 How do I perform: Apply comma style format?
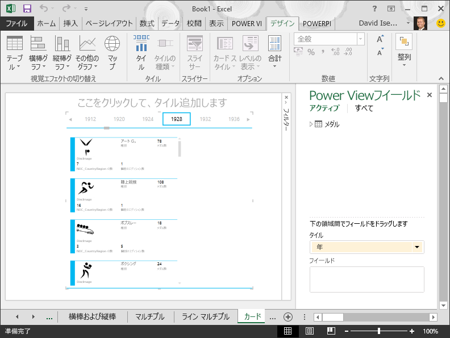323,52
